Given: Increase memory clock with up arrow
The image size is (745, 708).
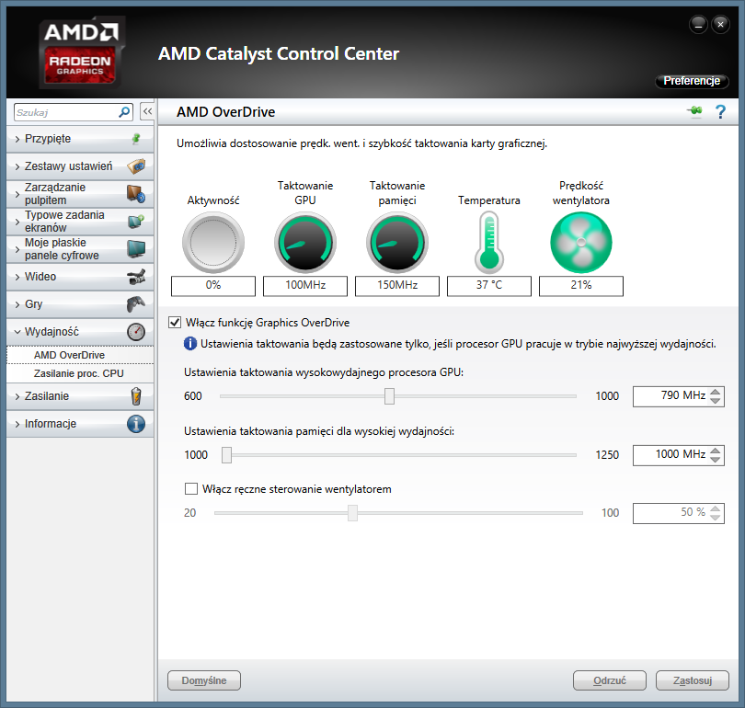Looking at the screenshot, I should (715, 451).
